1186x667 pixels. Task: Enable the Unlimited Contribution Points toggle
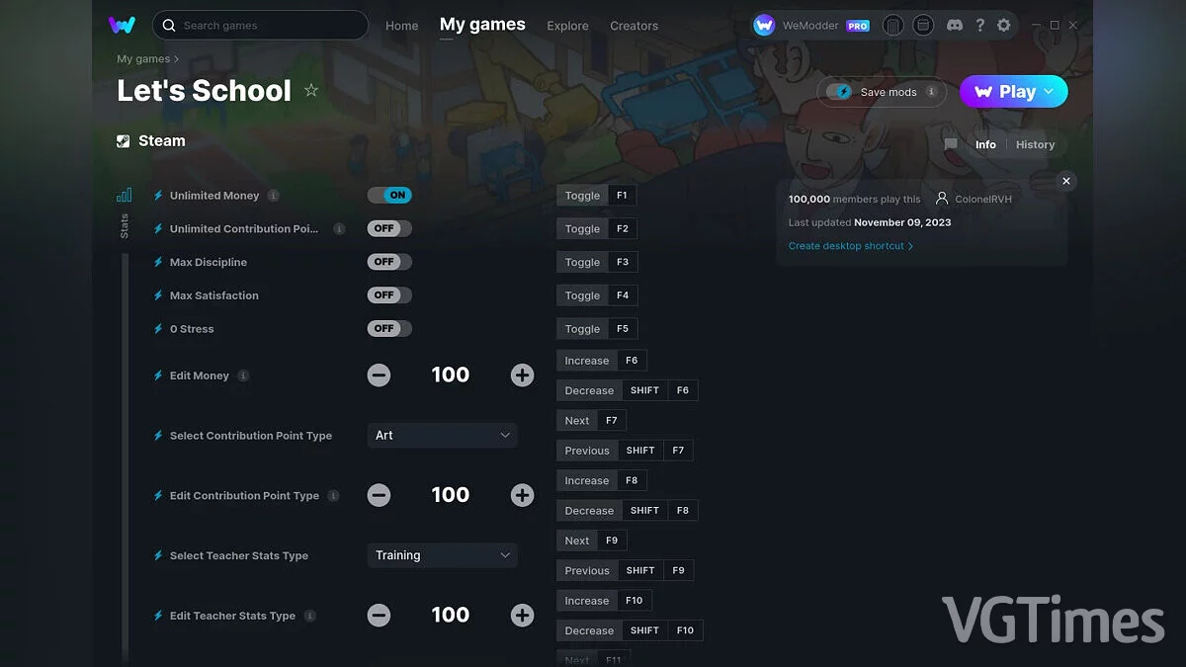389,228
